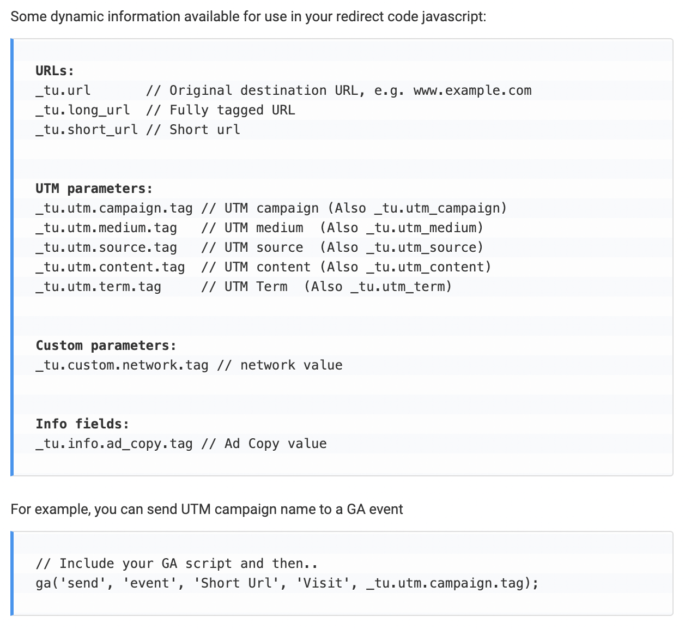Click the 'URLs:' heading

[54, 71]
